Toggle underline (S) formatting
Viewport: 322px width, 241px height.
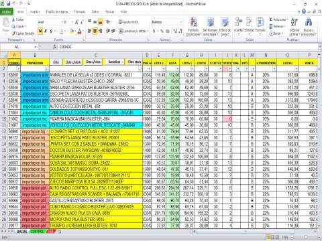(51, 31)
